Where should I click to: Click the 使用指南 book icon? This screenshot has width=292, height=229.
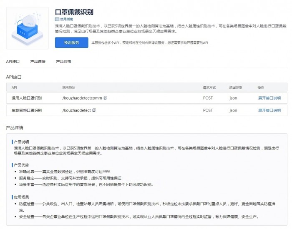tap(57, 19)
